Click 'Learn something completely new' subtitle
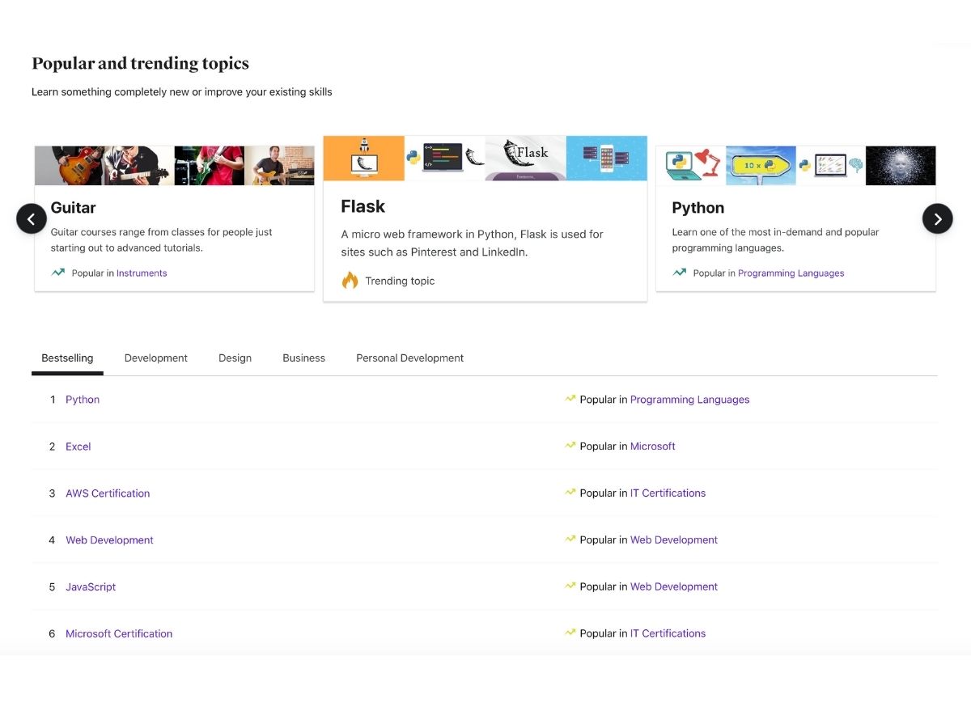This screenshot has height=728, width=971. point(181,92)
